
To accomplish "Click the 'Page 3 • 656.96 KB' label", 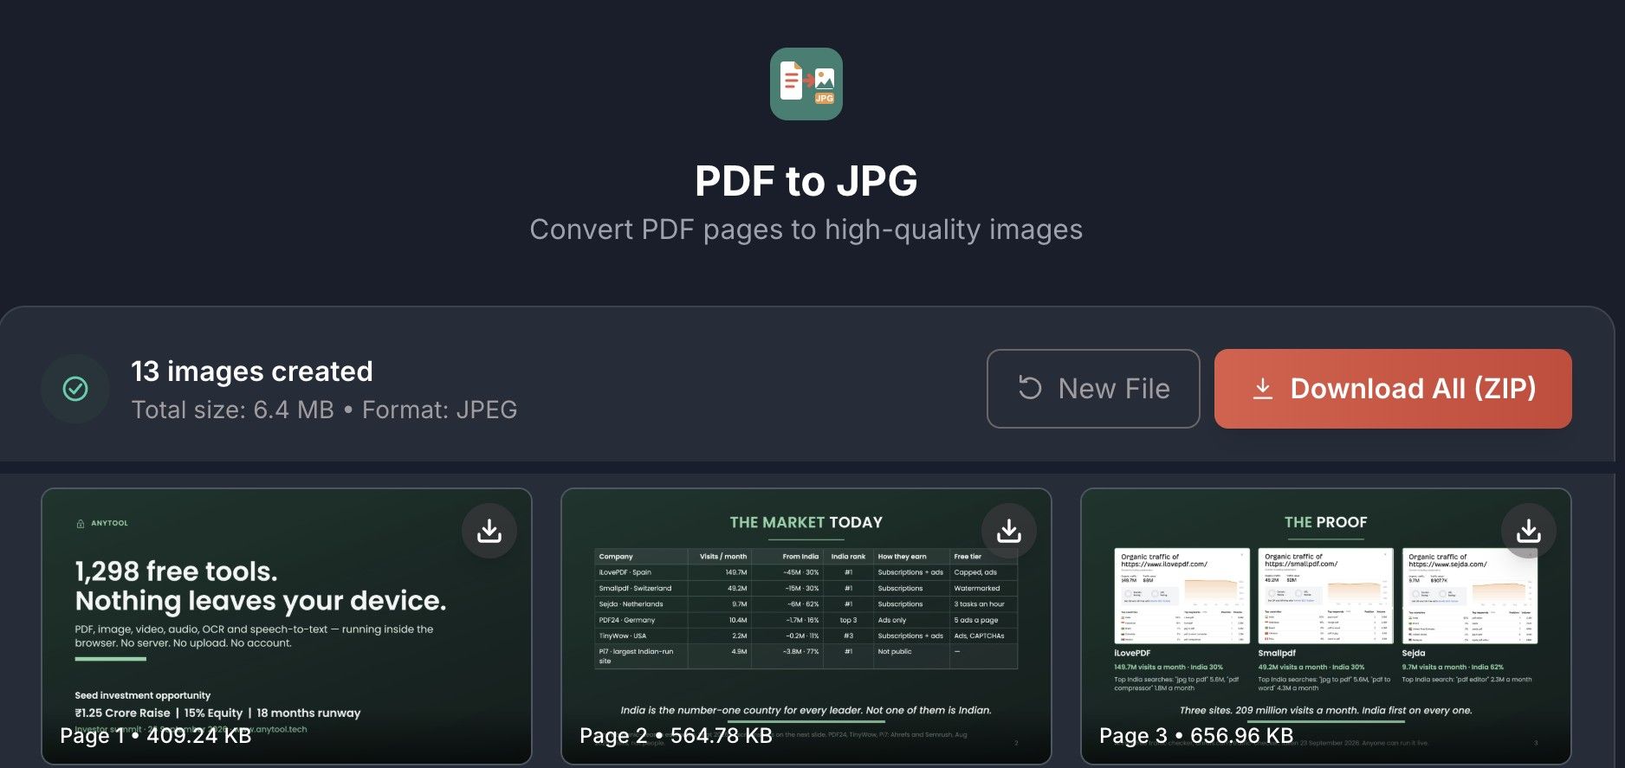I will tap(1196, 736).
